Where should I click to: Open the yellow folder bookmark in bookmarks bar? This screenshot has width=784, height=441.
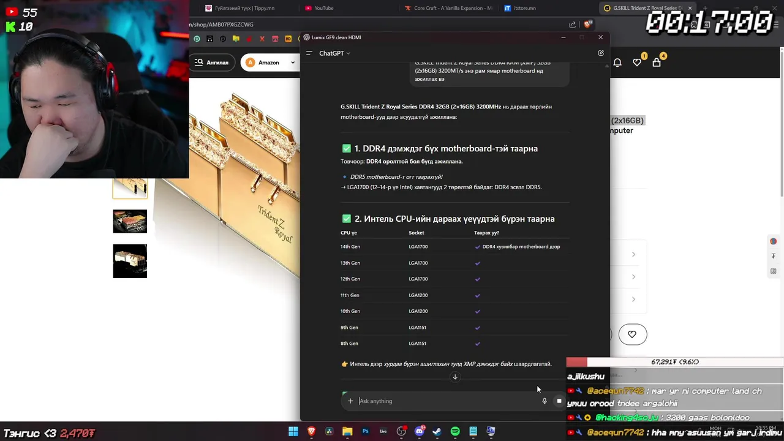pos(236,39)
